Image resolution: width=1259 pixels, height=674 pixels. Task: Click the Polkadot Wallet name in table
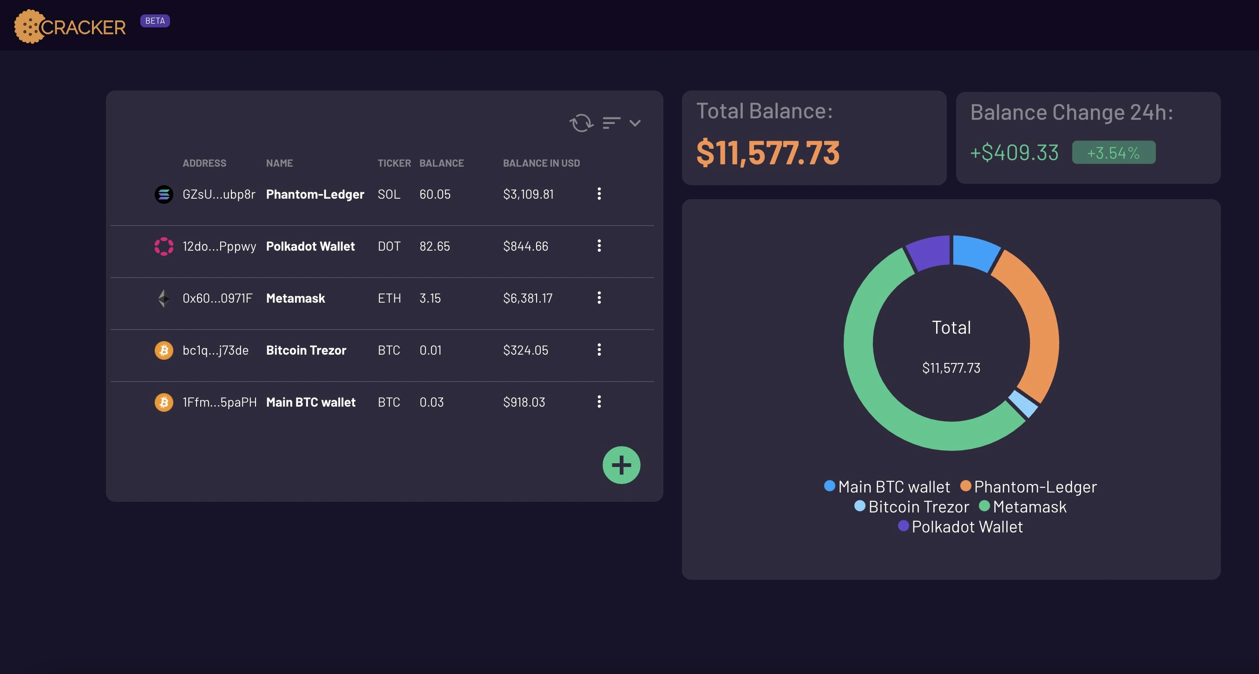click(310, 246)
